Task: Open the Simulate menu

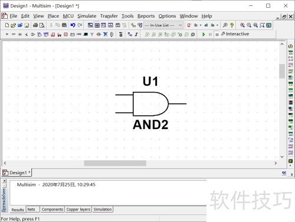Action: 87,16
